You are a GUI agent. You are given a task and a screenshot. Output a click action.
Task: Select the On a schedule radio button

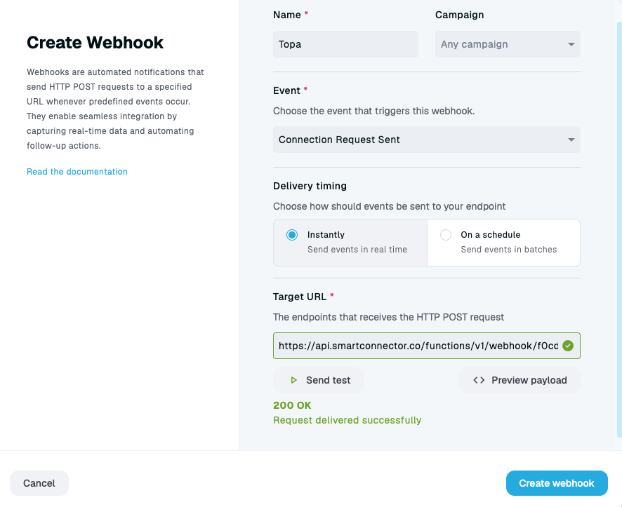tap(446, 235)
